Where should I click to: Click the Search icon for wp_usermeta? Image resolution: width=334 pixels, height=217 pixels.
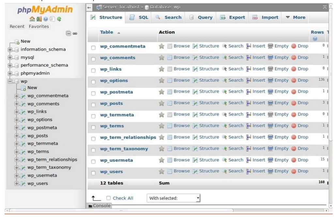[x=224, y=160]
